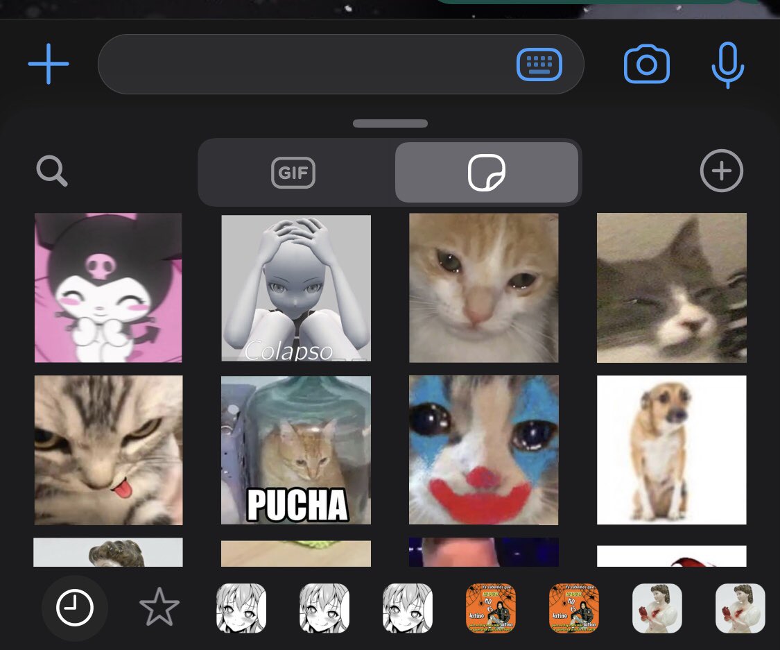Tap the microphone to record voice message
This screenshot has width=780, height=650.
coord(728,65)
